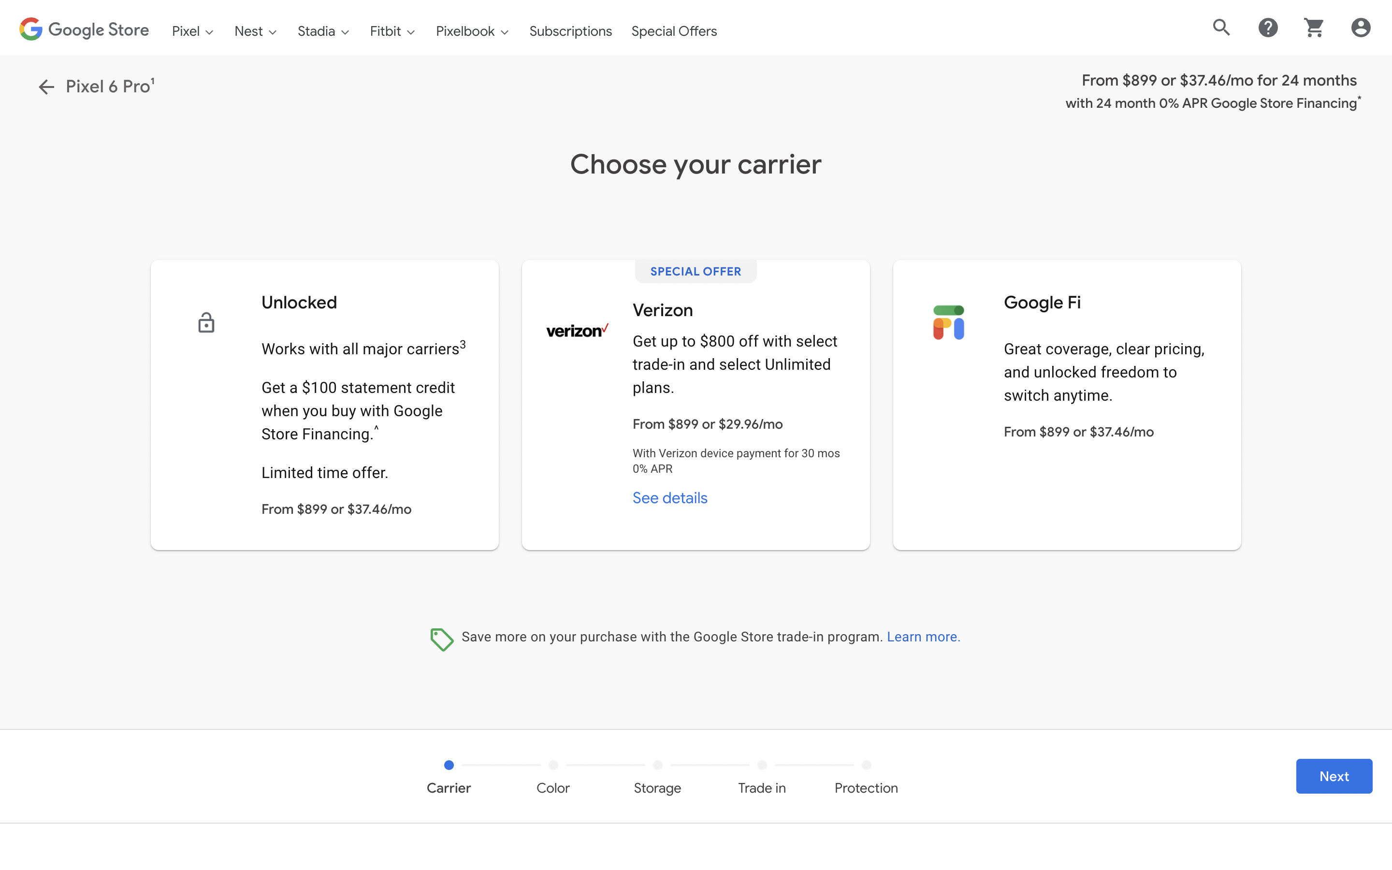Click the Verizon logo
Image resolution: width=1392 pixels, height=870 pixels.
pyautogui.click(x=577, y=331)
